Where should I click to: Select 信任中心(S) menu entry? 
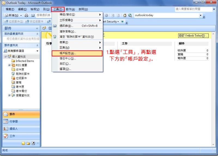click(77, 58)
